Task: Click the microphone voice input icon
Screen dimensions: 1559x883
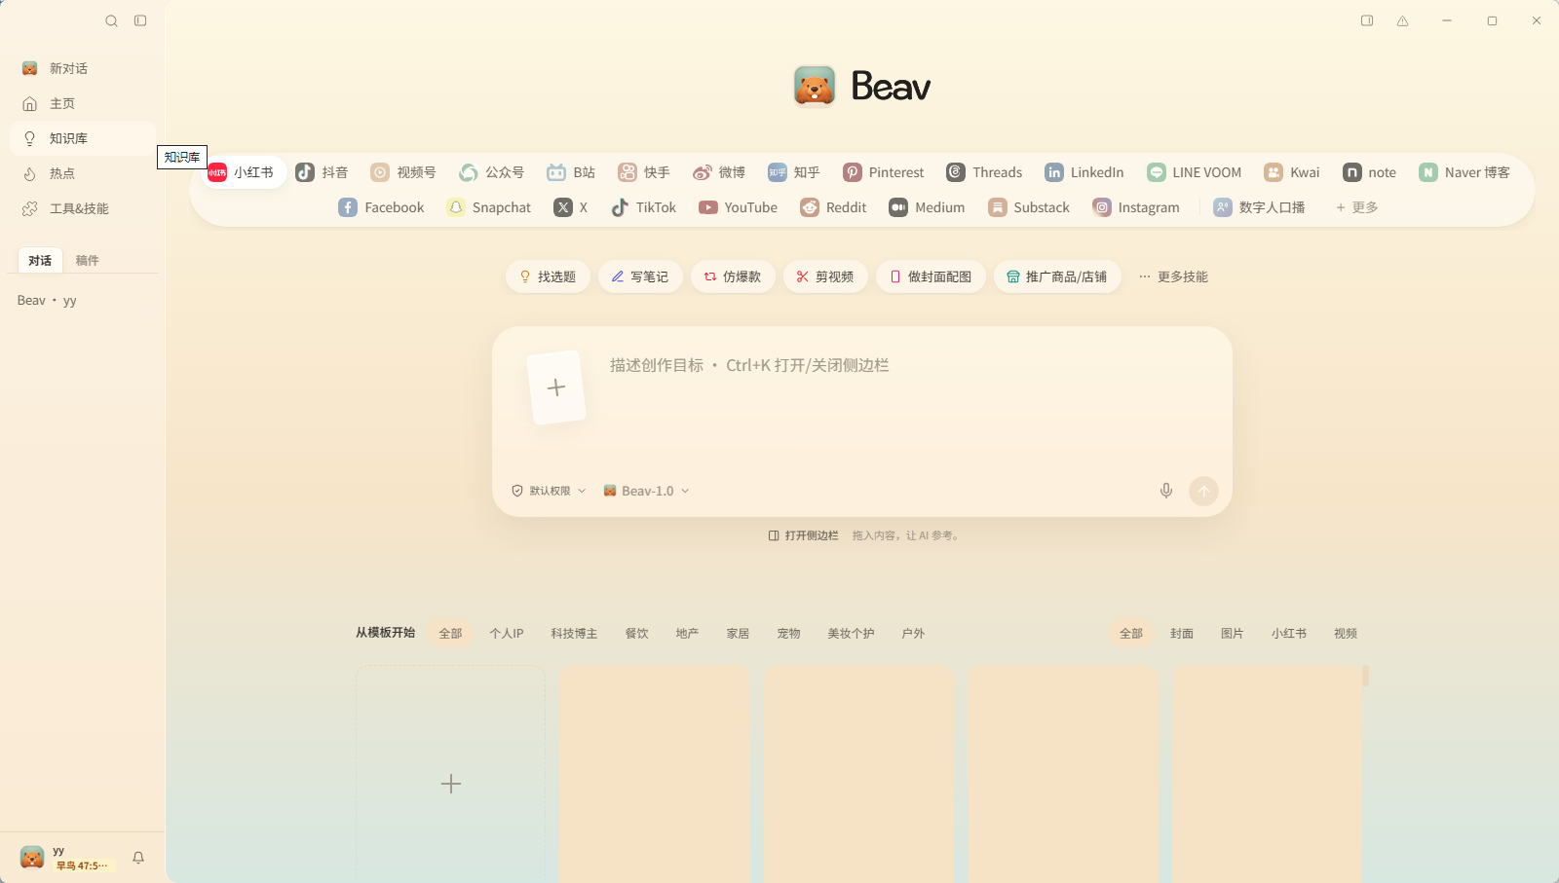Action: pos(1166,491)
